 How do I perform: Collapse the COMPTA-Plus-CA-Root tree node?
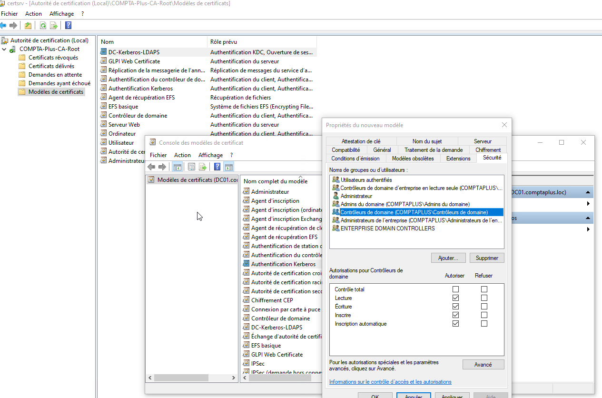[x=4, y=49]
